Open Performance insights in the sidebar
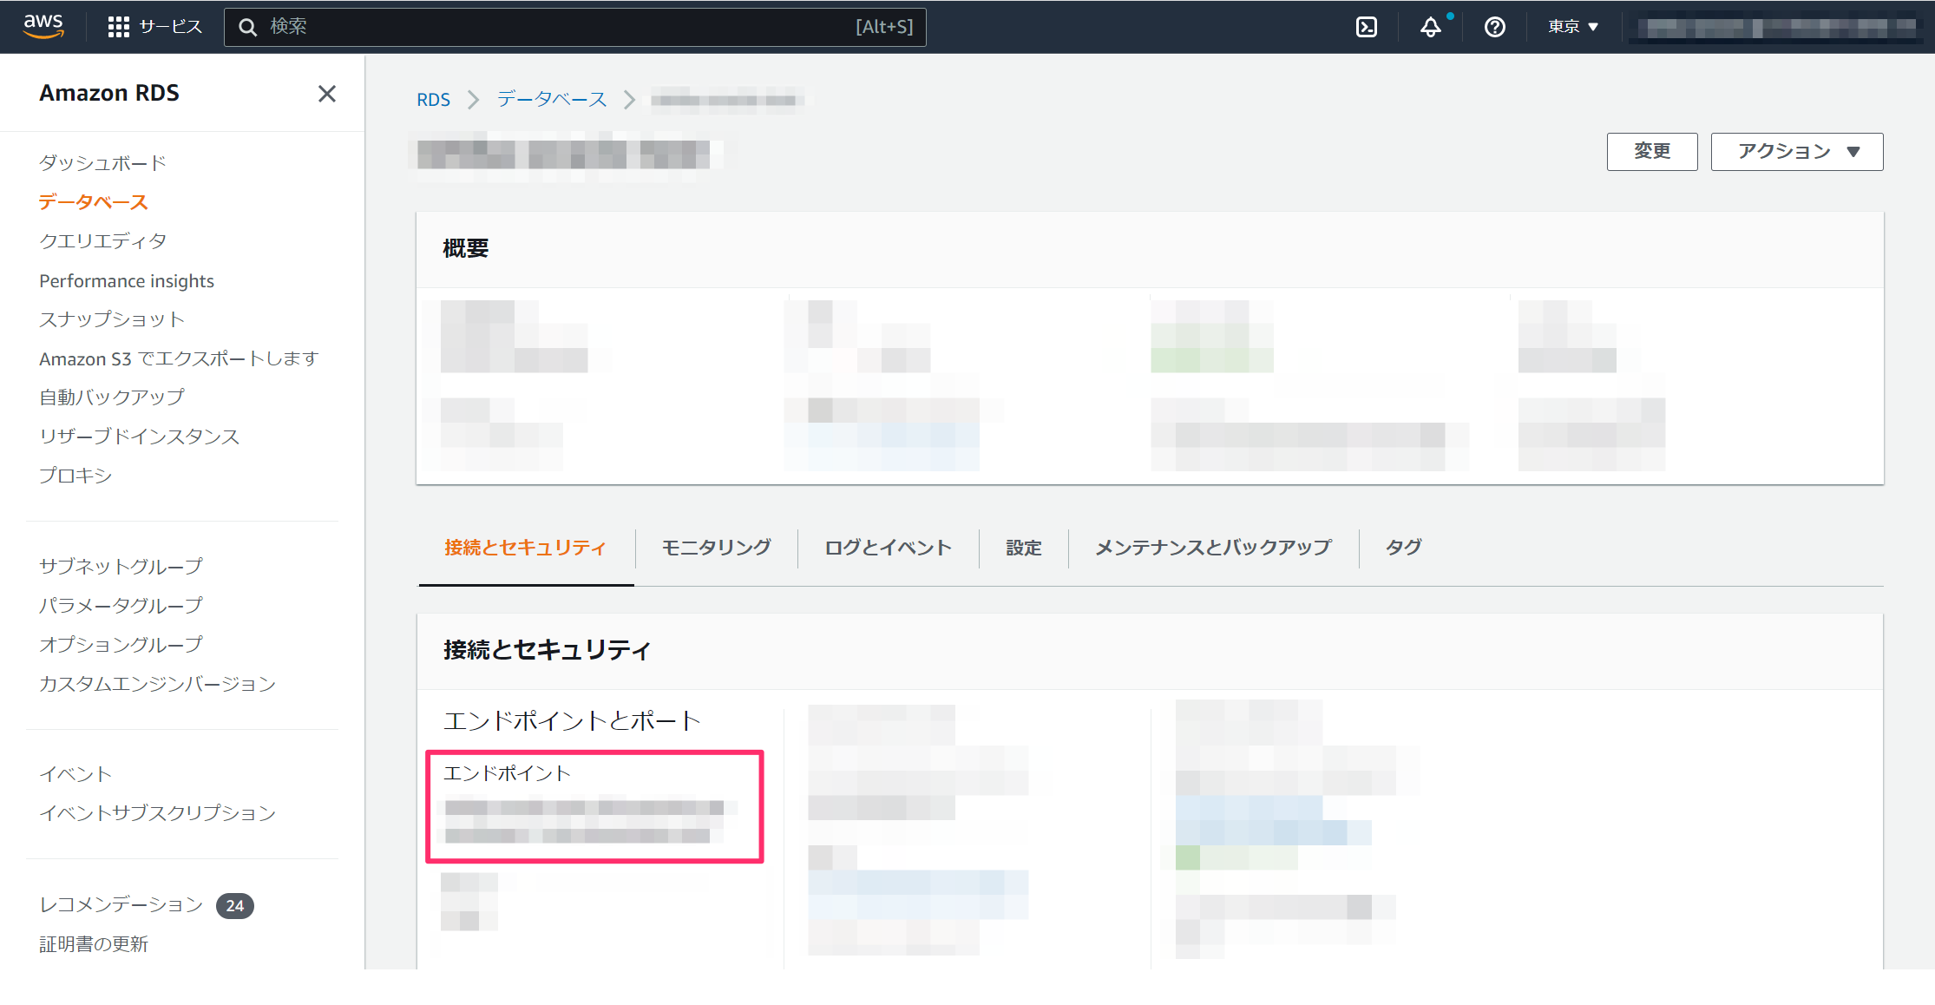This screenshot has height=1005, width=1935. pos(127,280)
